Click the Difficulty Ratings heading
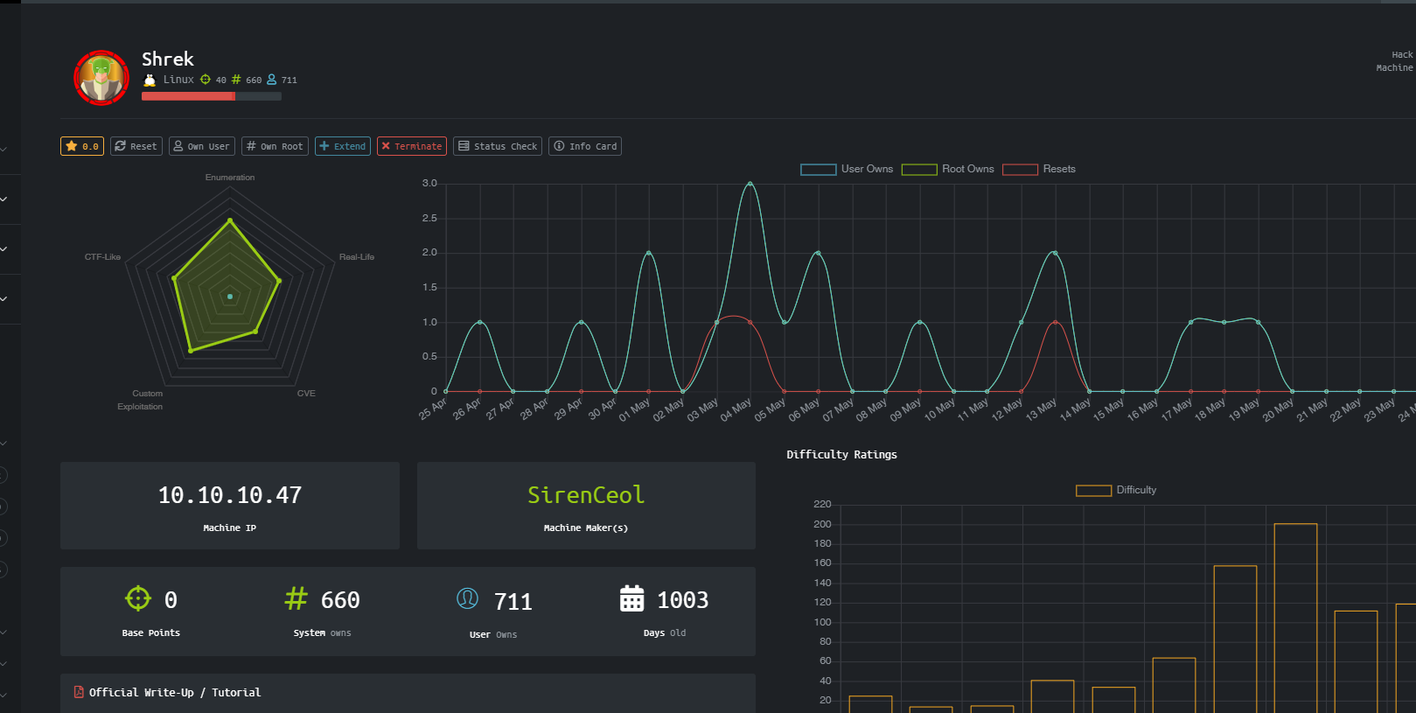 (841, 455)
